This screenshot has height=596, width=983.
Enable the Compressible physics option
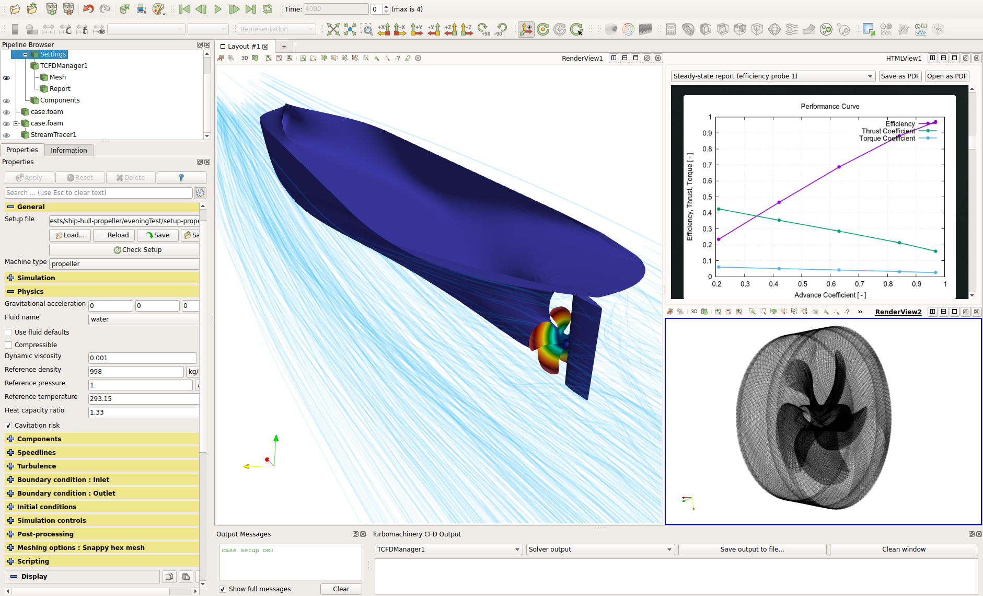click(x=8, y=345)
